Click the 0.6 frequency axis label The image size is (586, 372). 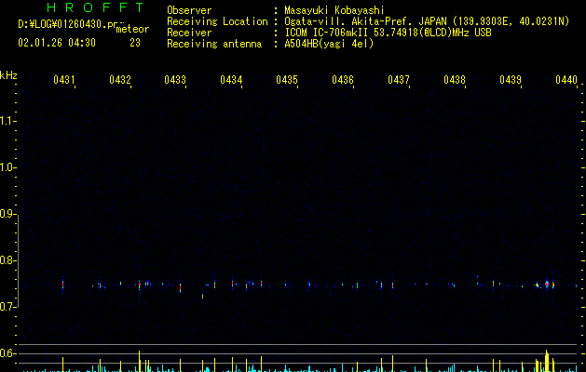[x=7, y=353]
